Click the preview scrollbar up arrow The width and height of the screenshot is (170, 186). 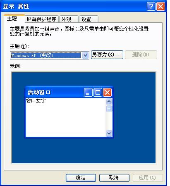click(109, 102)
